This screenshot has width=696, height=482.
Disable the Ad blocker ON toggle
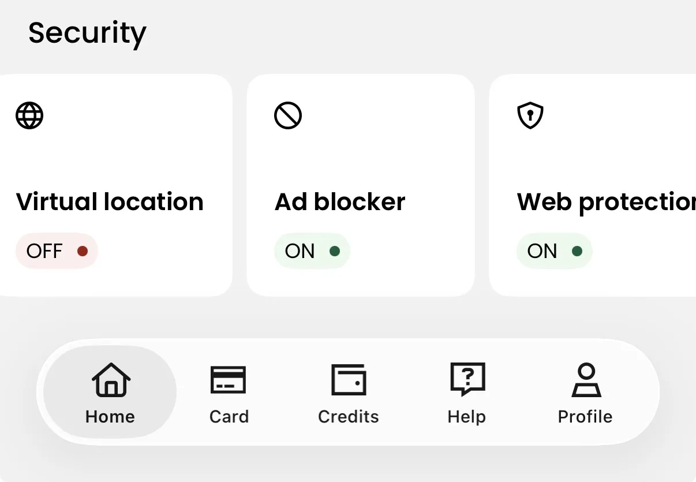point(312,251)
